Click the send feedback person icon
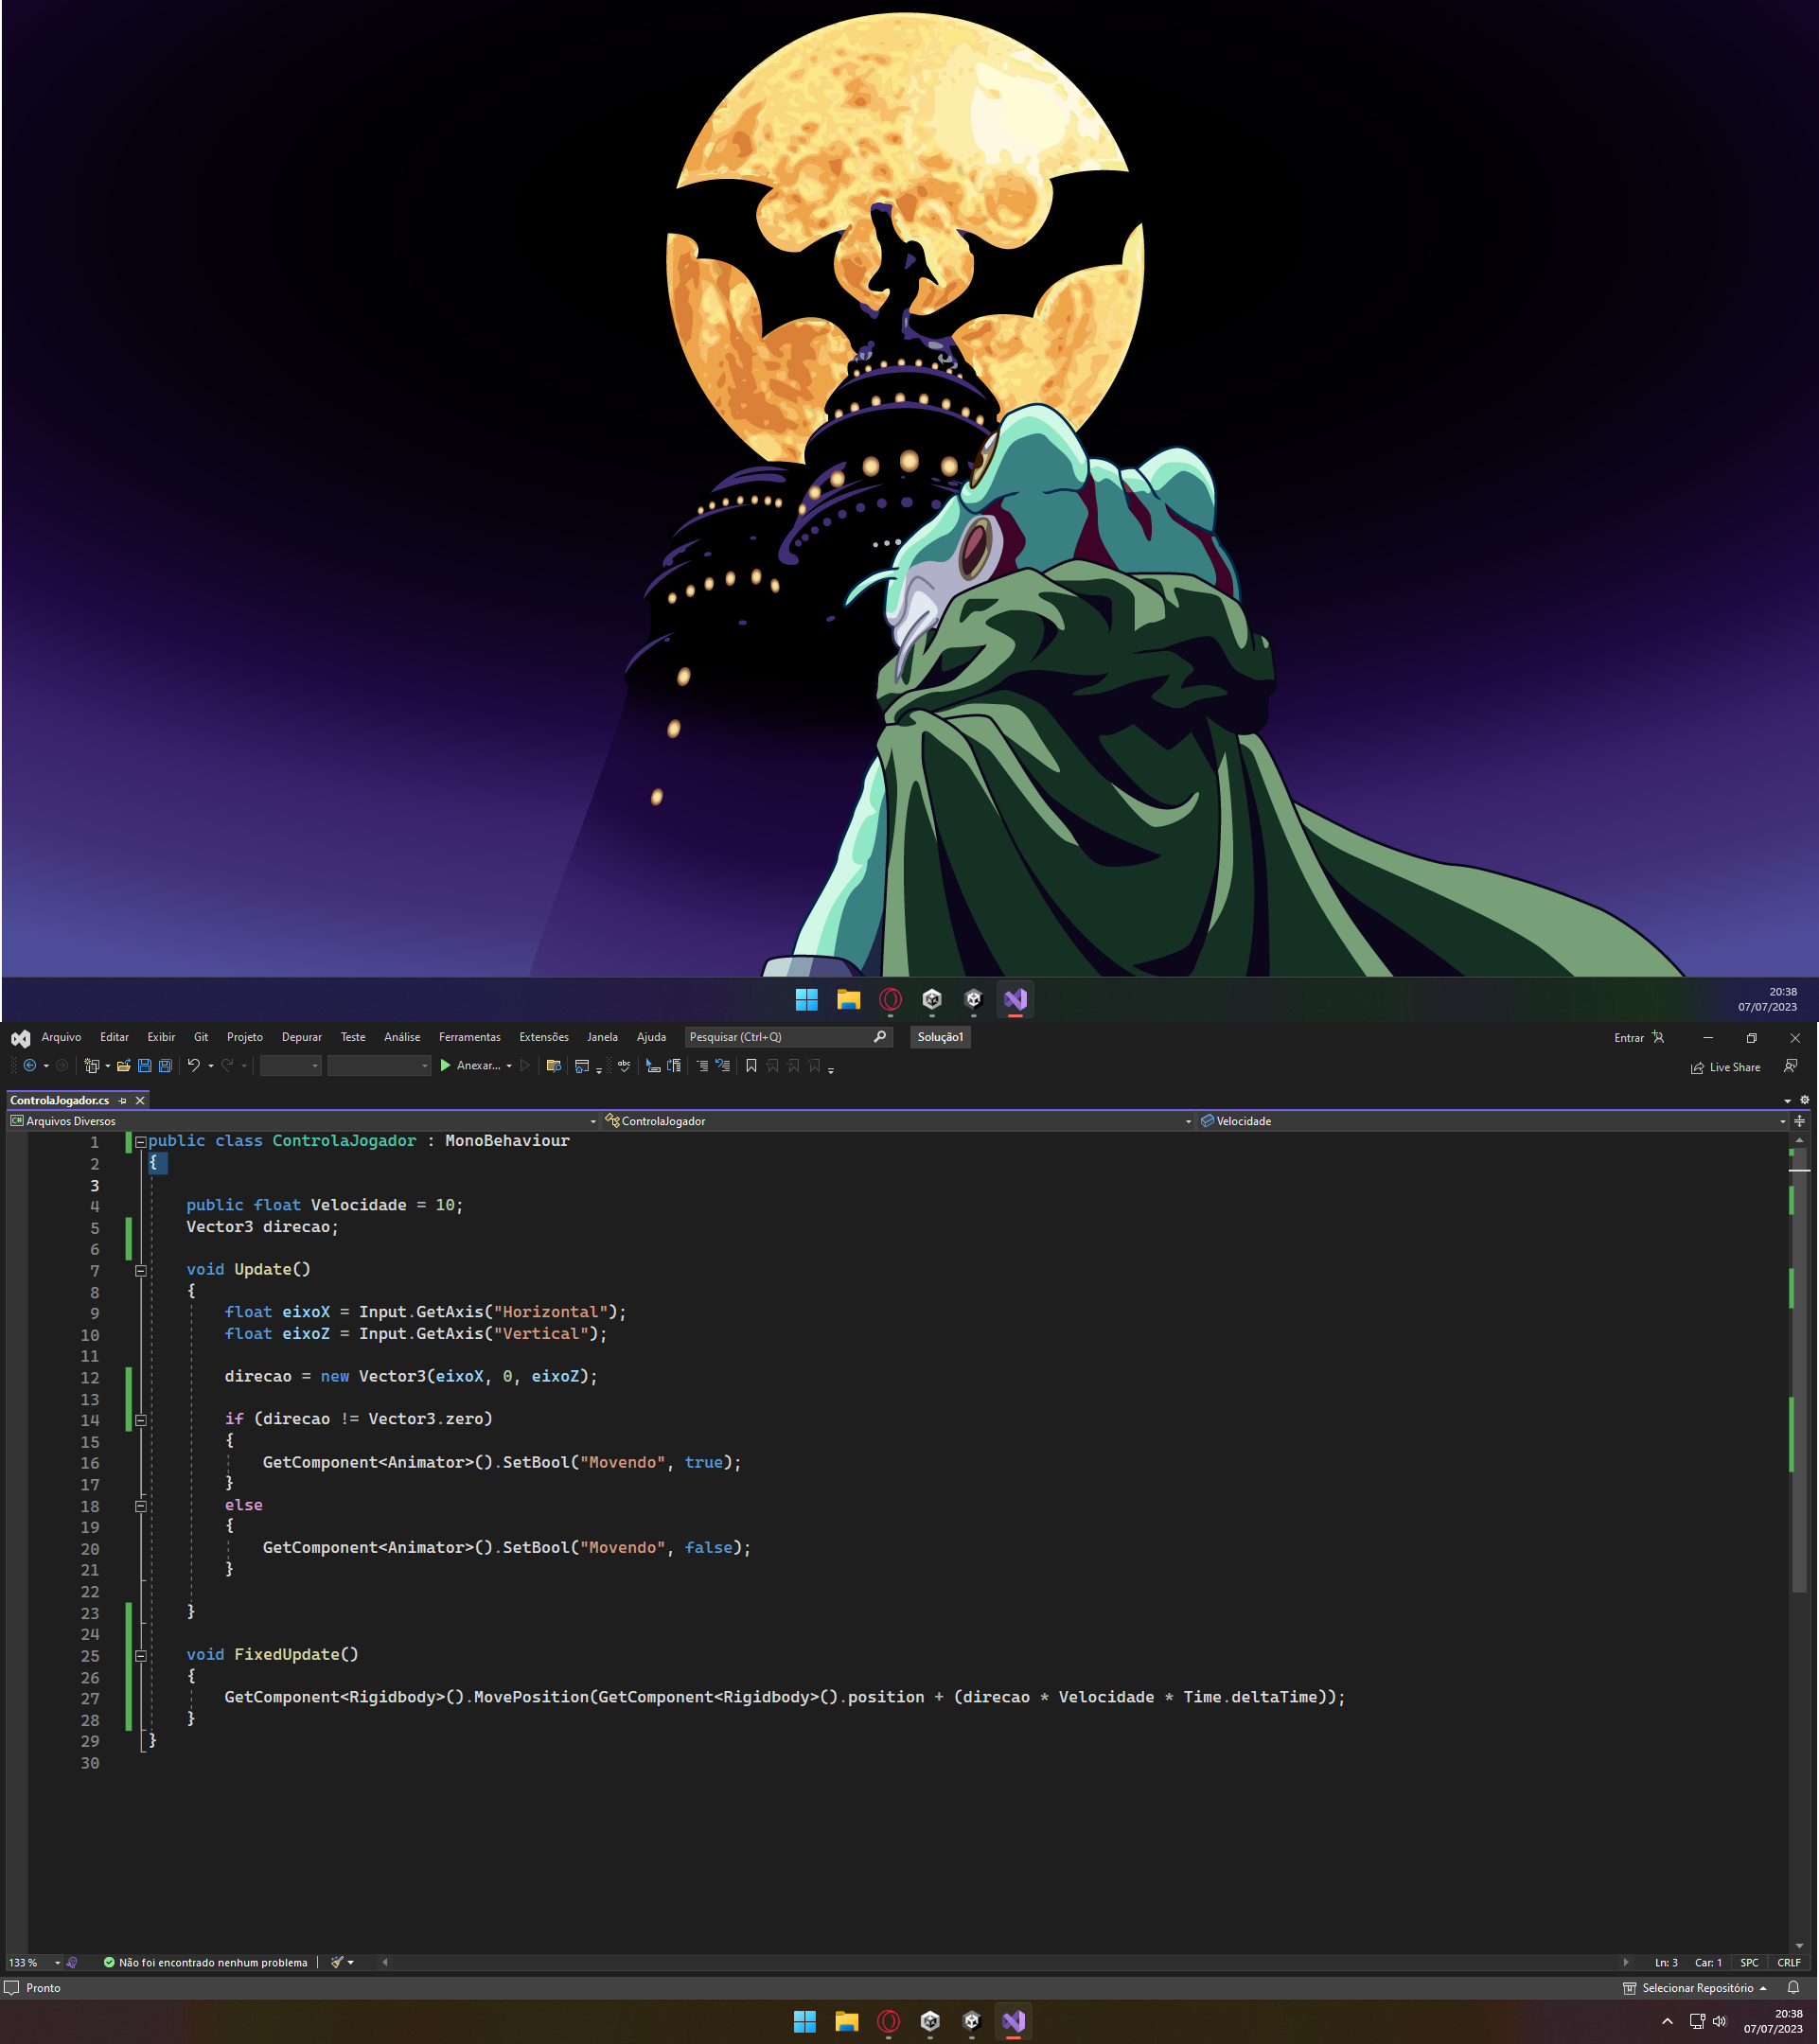Screen dimensions: 1819x2044 tap(1790, 1066)
